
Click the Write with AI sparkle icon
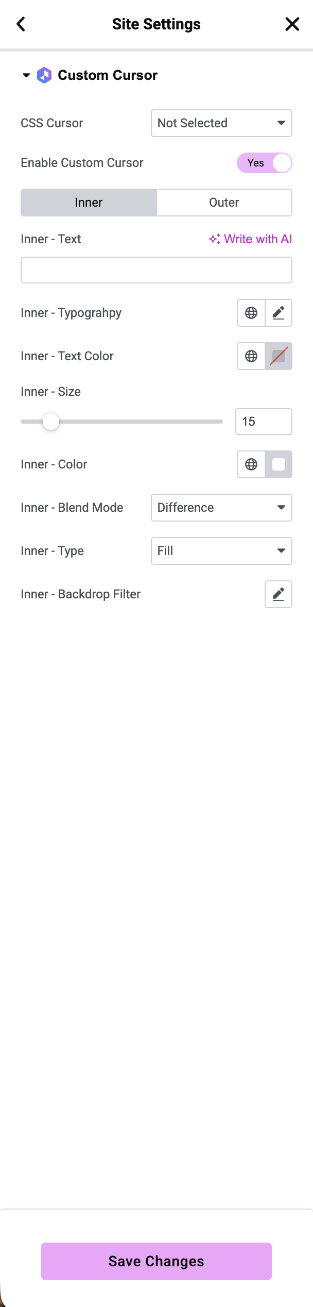click(x=215, y=239)
